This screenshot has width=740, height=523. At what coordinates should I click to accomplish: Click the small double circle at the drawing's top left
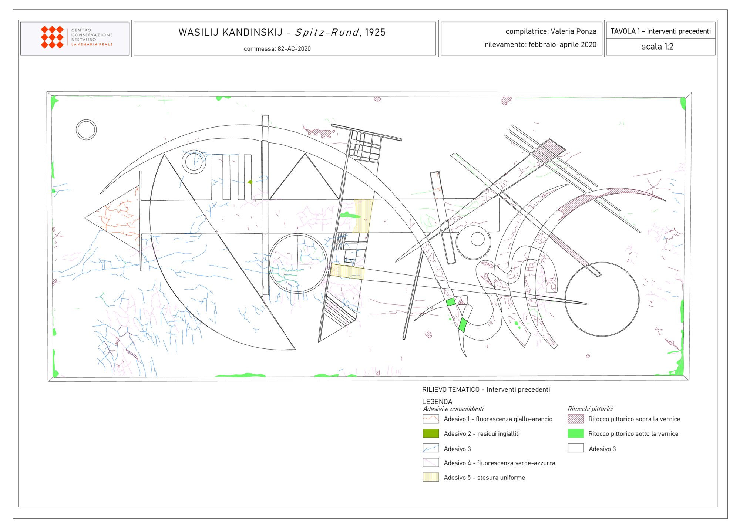click(86, 130)
